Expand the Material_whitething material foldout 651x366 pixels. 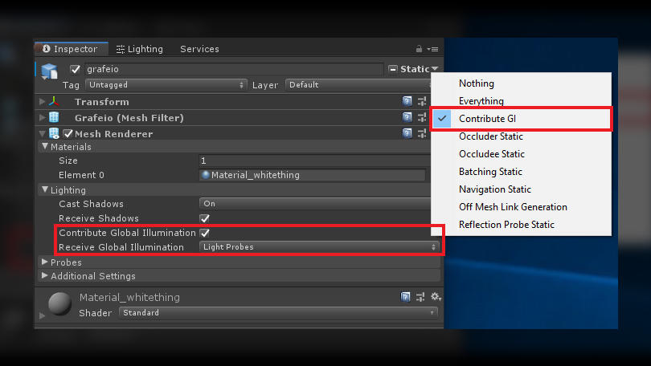(x=42, y=316)
